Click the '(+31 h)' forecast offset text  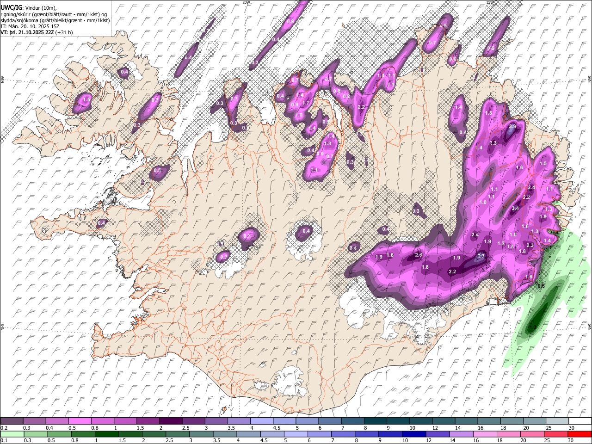pyautogui.click(x=64, y=32)
